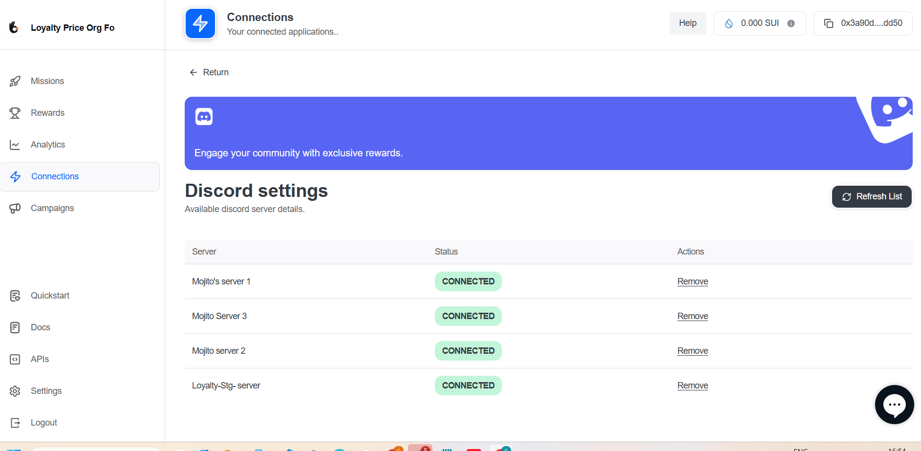Screen dimensions: 921x451
Task: Click 'Available discord server details.' subtitle
Action: [245, 209]
